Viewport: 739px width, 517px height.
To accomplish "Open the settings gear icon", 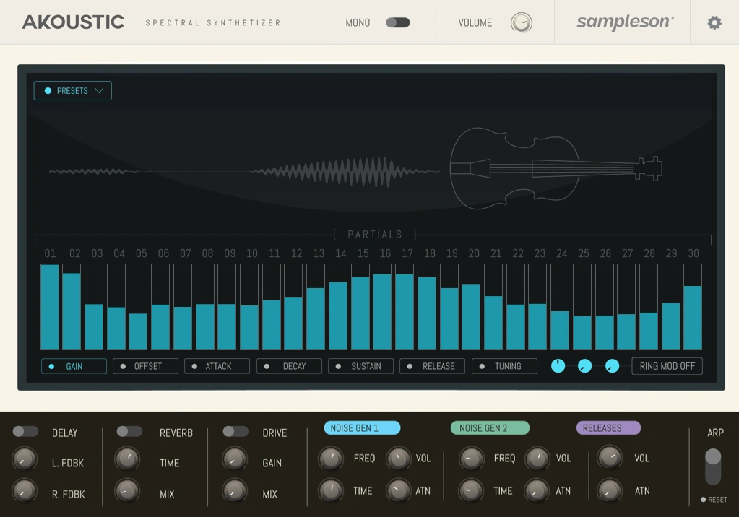I will tap(714, 22).
